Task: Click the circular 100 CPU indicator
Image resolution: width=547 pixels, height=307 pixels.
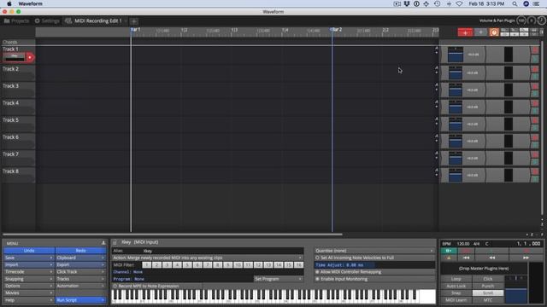Action: (x=521, y=20)
